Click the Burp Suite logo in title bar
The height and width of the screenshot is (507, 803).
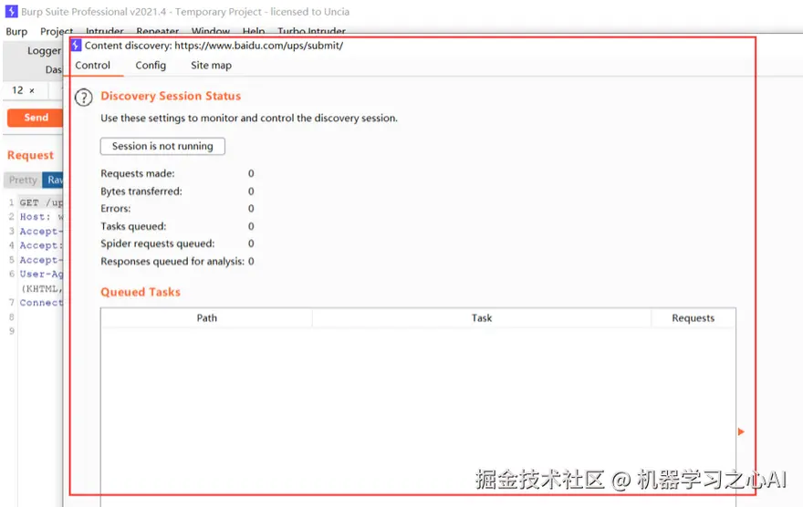point(11,11)
